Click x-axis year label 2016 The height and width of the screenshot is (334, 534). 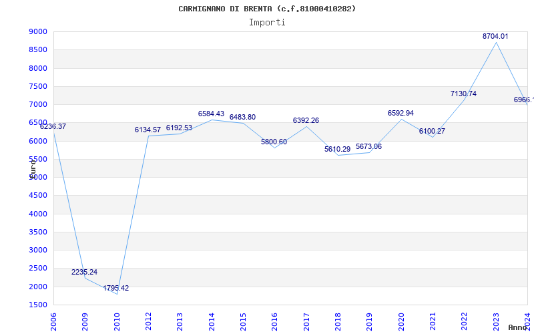pyautogui.click(x=274, y=322)
